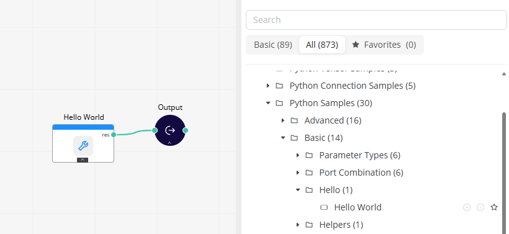Select the Hello World tree item
This screenshot has height=234, width=509.
coord(358,207)
